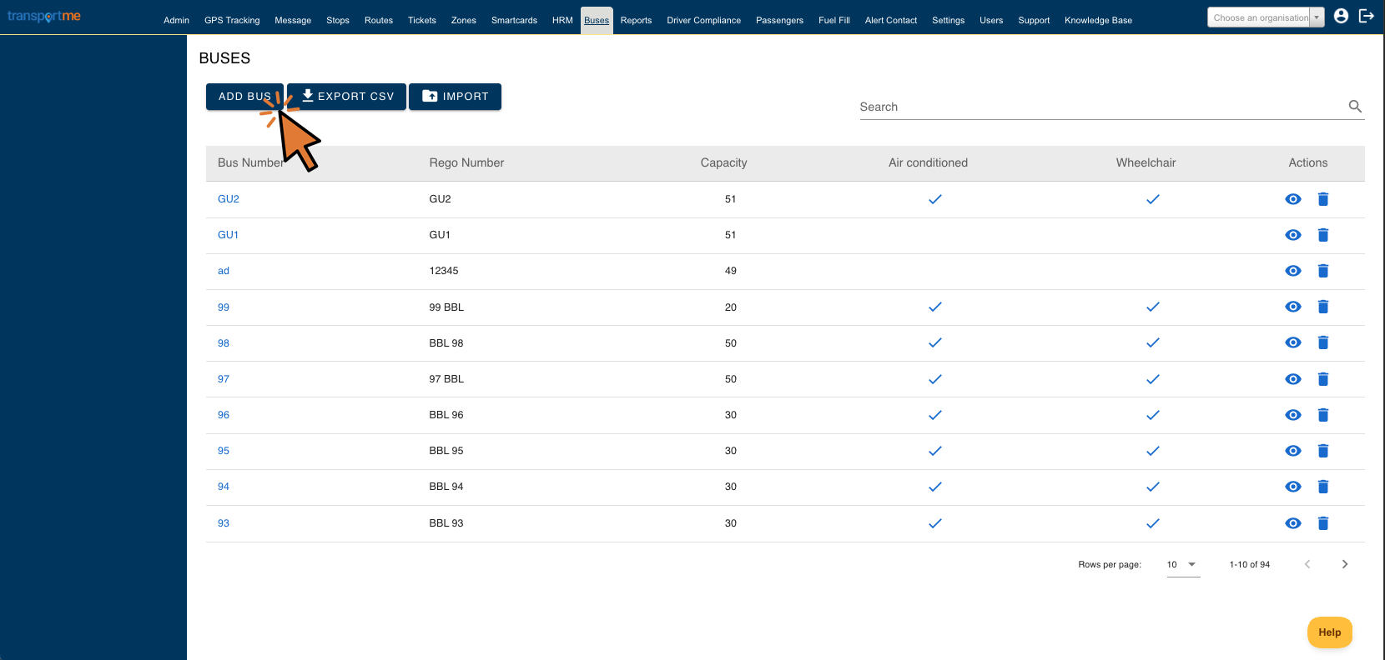Open the Zones menu
The image size is (1385, 660).
click(x=464, y=20)
